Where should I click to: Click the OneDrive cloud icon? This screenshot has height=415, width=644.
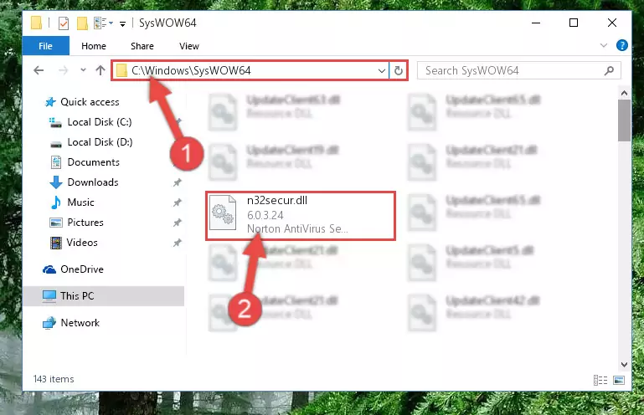coord(49,269)
